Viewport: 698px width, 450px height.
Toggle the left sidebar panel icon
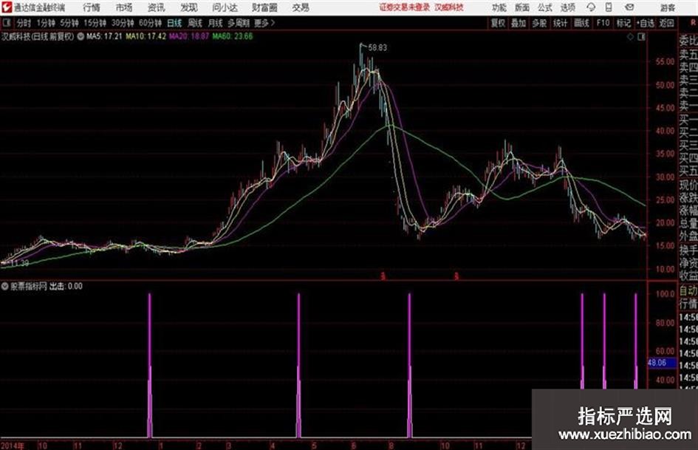[6, 23]
